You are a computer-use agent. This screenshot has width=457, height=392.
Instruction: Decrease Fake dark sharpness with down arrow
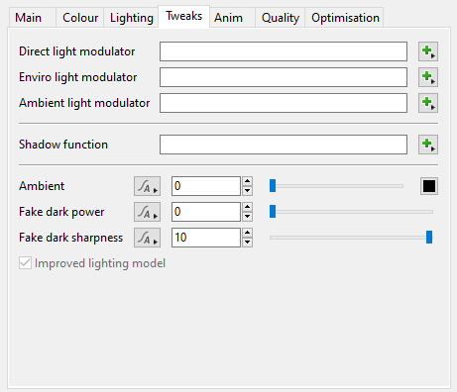[x=247, y=243]
